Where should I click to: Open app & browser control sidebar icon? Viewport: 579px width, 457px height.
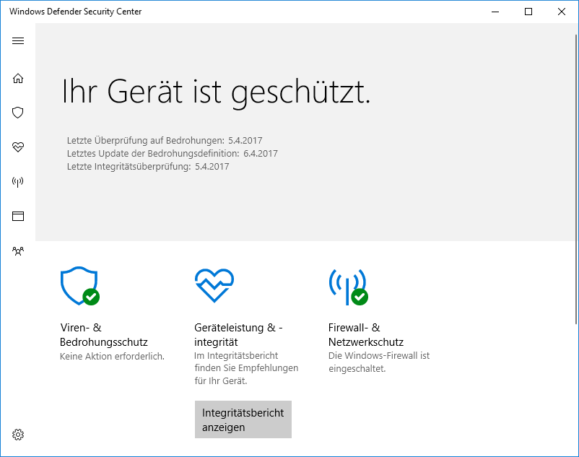click(x=18, y=216)
